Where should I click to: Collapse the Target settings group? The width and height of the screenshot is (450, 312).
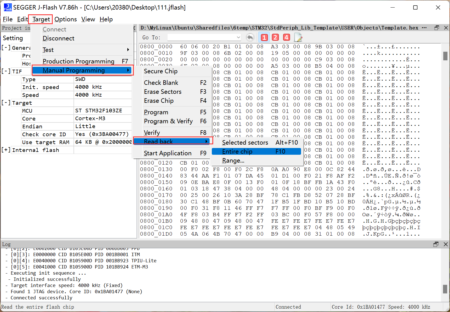(6, 103)
